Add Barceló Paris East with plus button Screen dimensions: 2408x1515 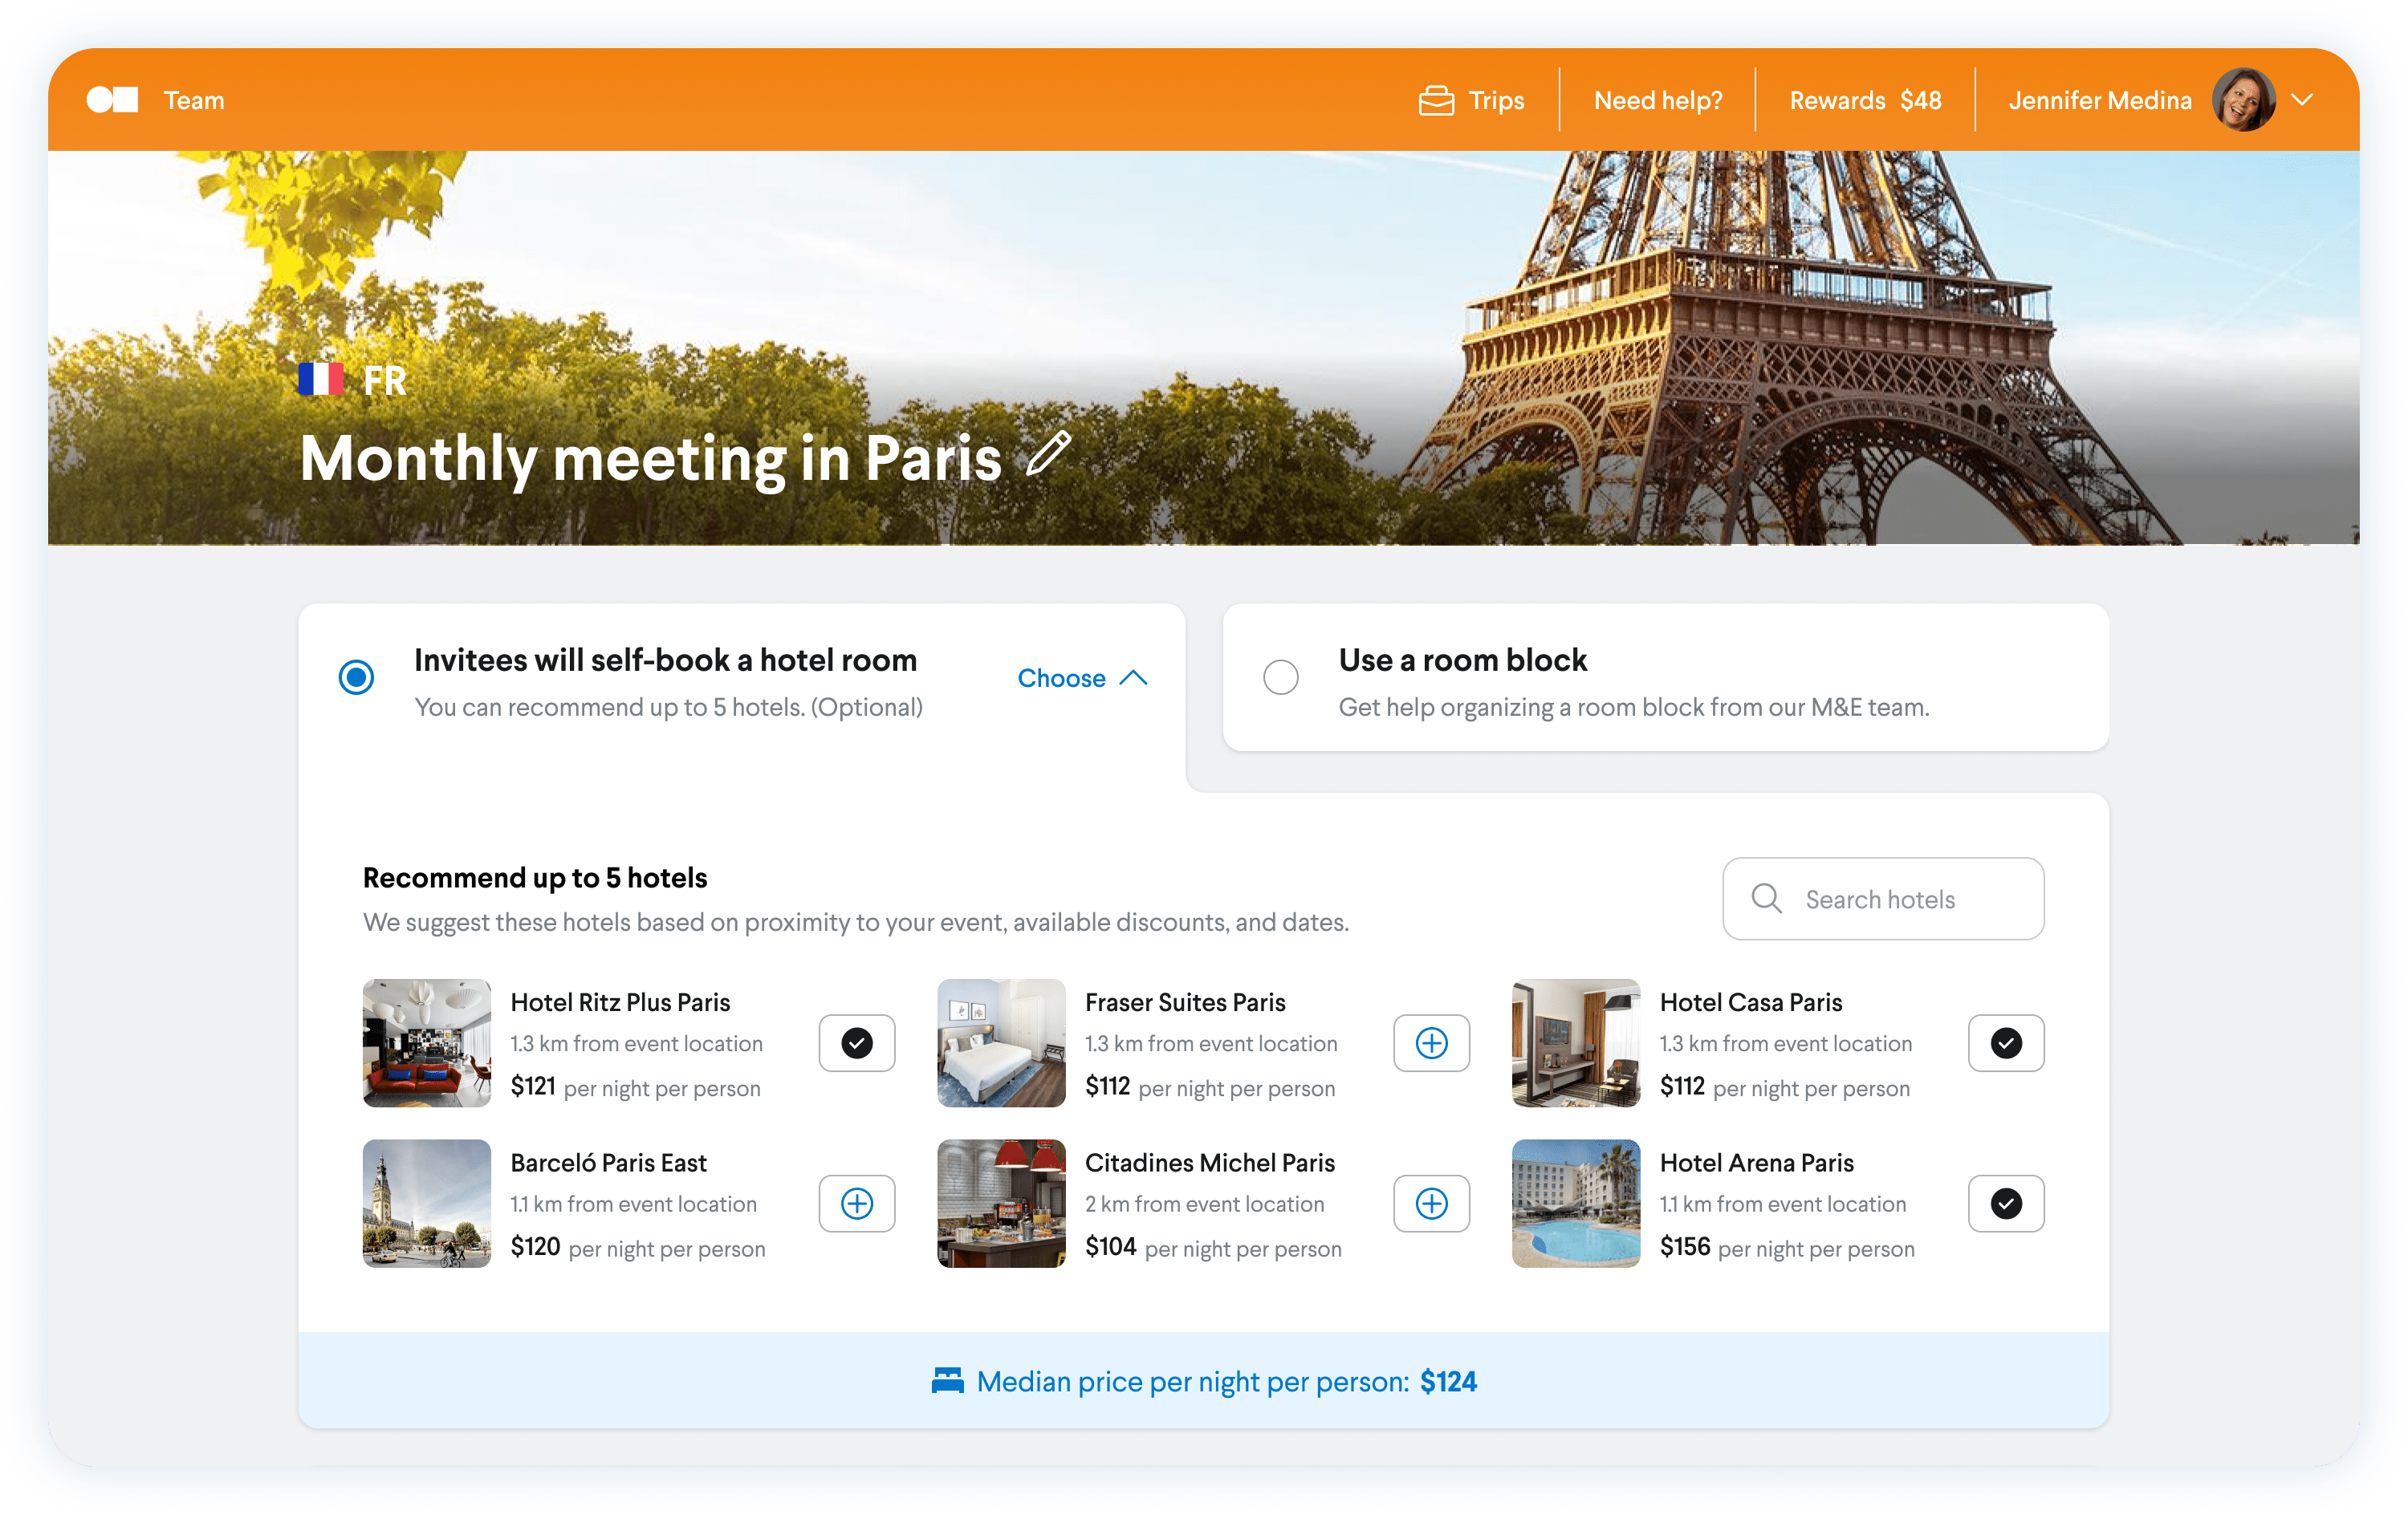tap(857, 1203)
